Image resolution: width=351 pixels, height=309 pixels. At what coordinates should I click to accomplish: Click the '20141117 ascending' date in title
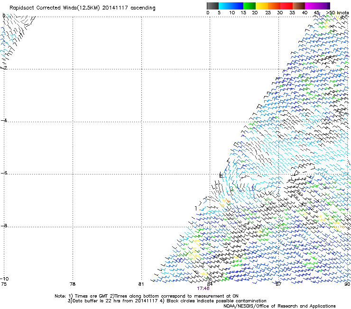tap(129, 8)
